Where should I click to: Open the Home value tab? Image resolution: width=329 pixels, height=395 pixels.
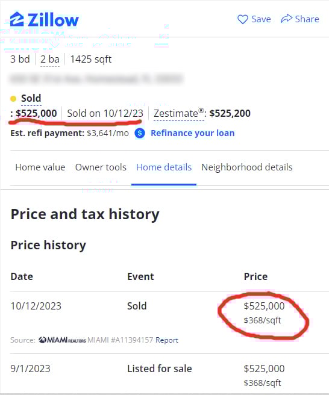(40, 167)
